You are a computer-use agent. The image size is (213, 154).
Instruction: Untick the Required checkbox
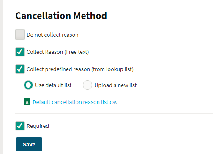(x=20, y=126)
